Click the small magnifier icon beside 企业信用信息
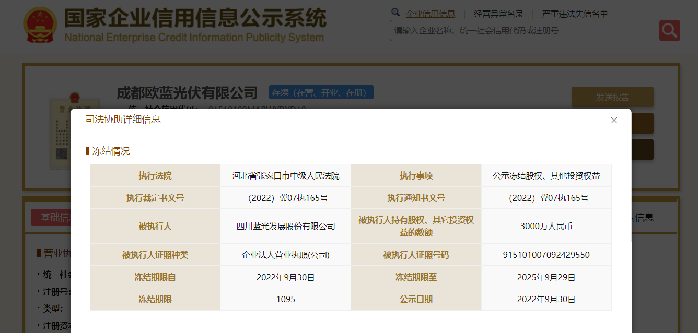Screen dimensions: 698x333 pyautogui.click(x=395, y=12)
